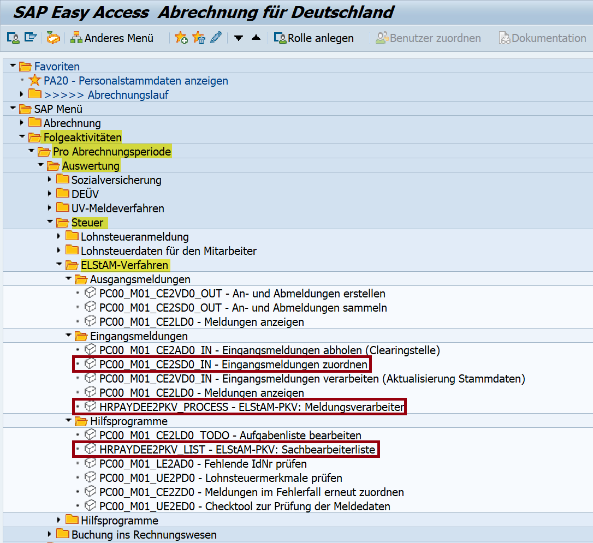This screenshot has width=593, height=543.
Task: Click the add to favorites star icon
Action: click(181, 38)
